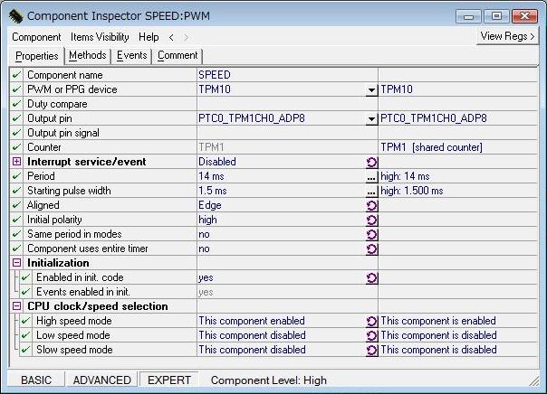Collapse the Initialization group
This screenshot has width=547, height=394.
(x=16, y=263)
